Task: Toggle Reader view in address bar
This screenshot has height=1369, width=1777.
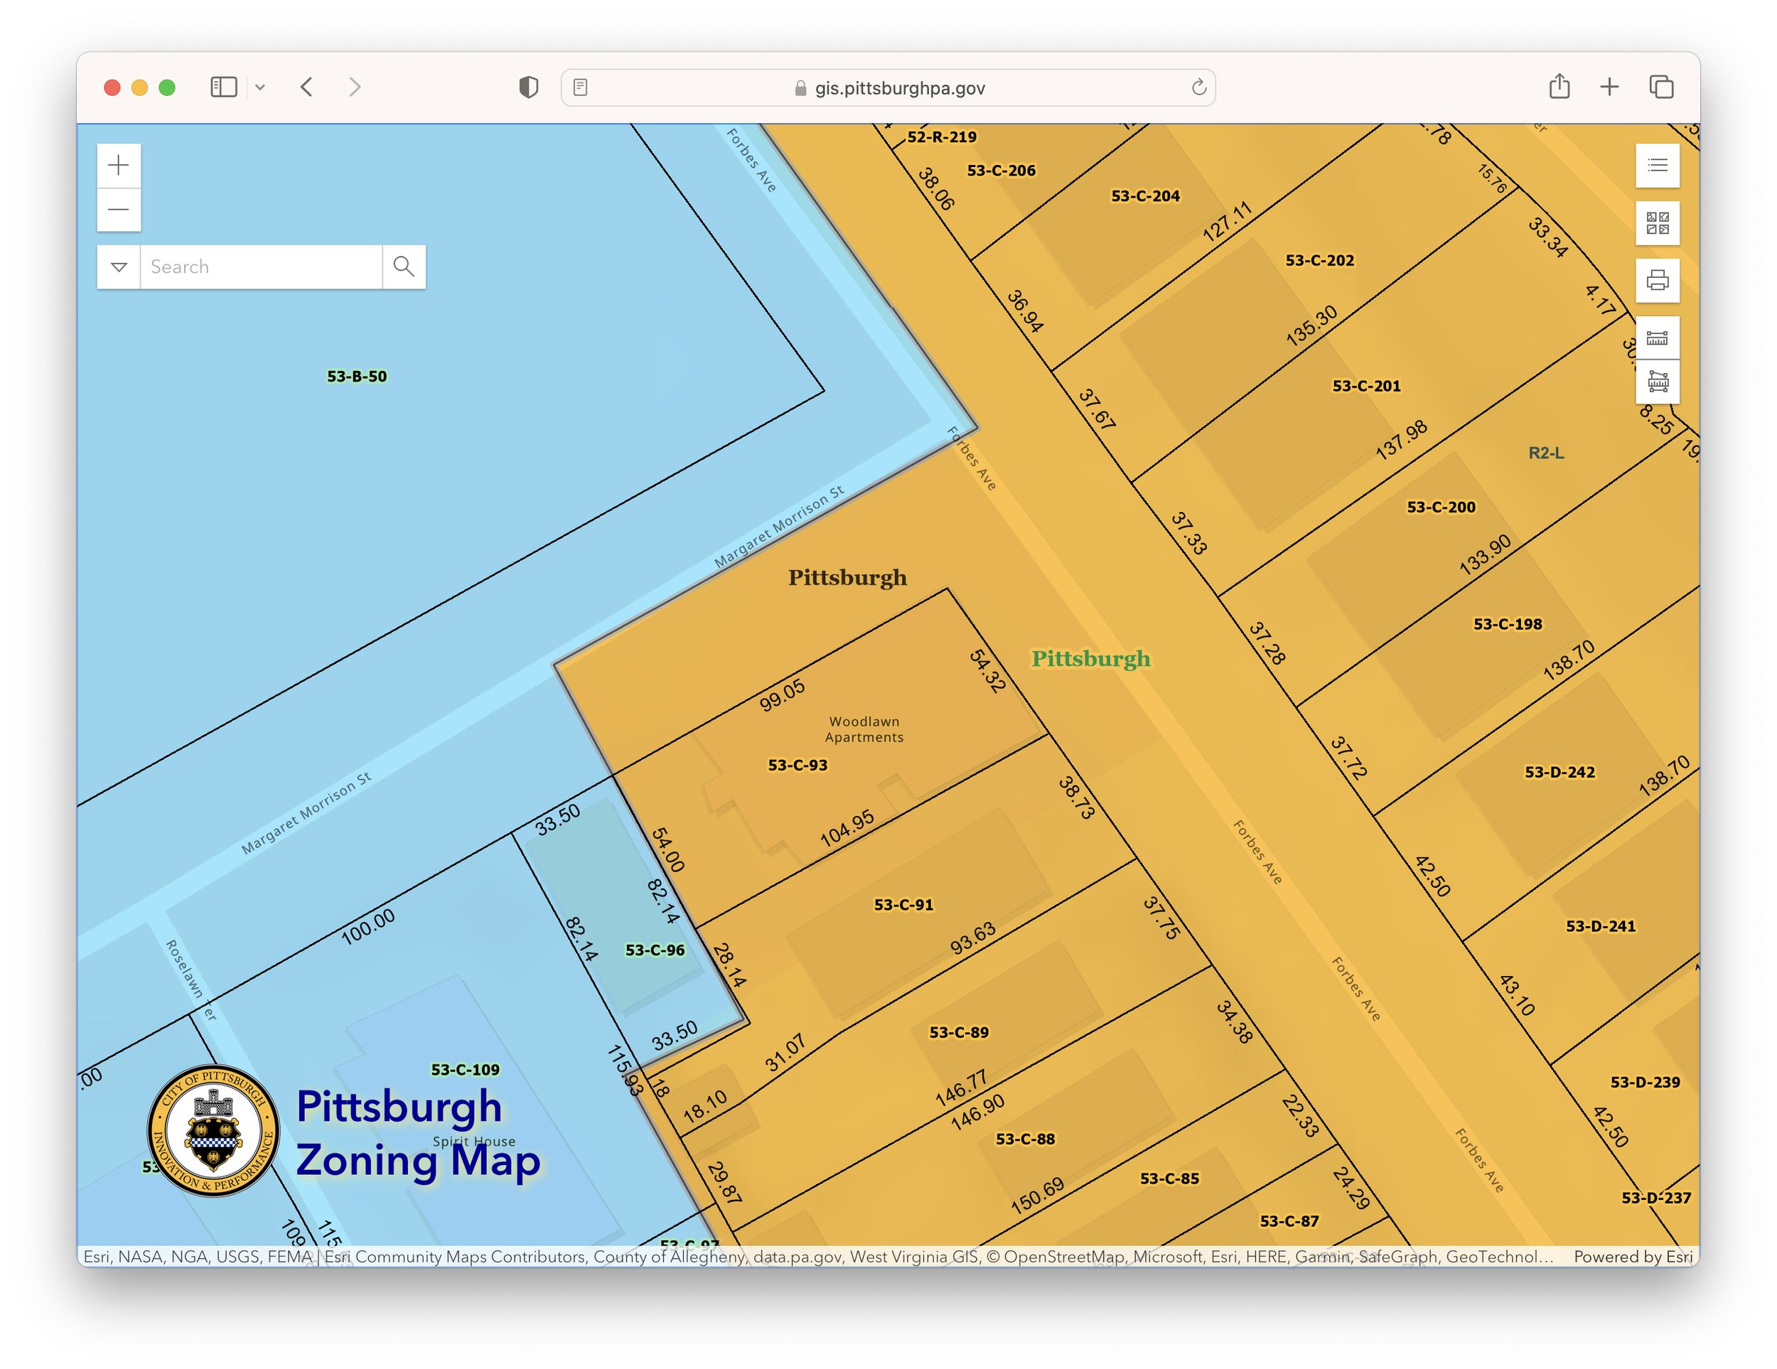Action: pos(580,88)
